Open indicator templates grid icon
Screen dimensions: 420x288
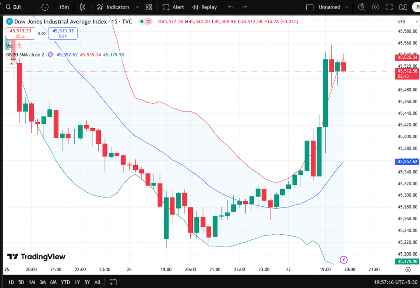click(149, 7)
